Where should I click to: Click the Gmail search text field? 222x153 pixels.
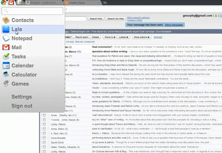75,19
